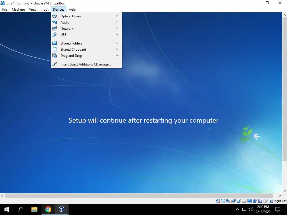Click the horizontal scrollbar right arrow

pyautogui.click(x=280, y=195)
